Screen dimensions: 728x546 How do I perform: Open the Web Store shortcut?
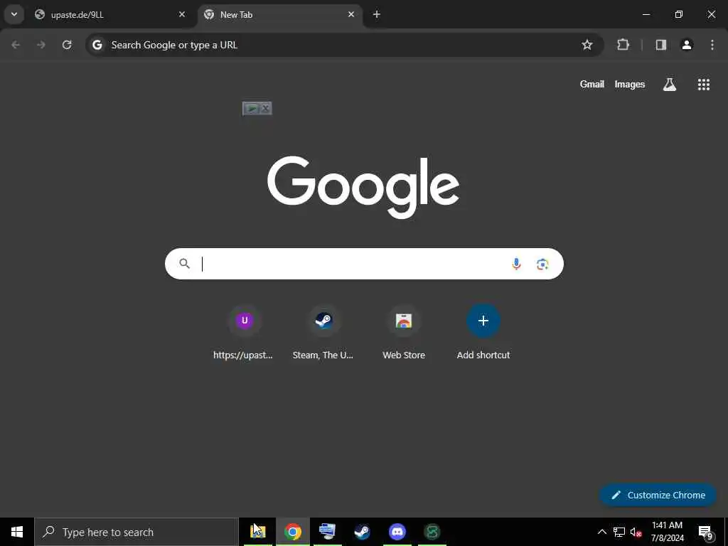tap(404, 333)
